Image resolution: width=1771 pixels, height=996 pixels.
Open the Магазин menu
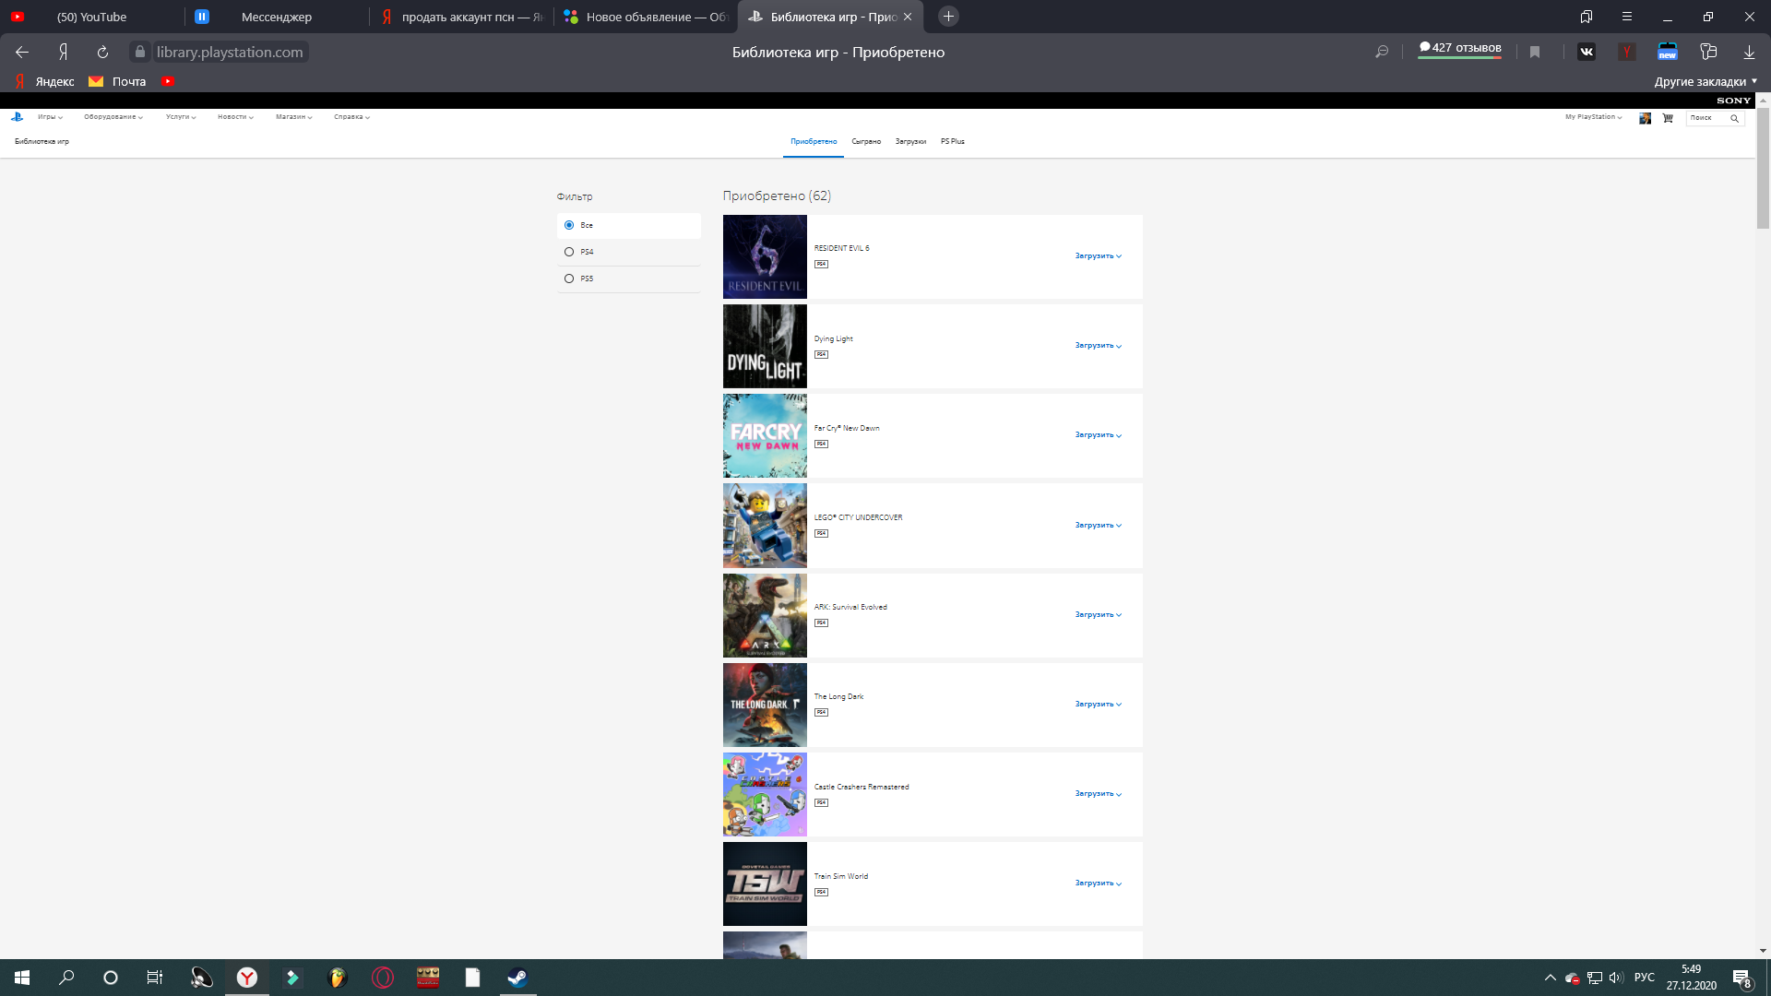pyautogui.click(x=294, y=117)
